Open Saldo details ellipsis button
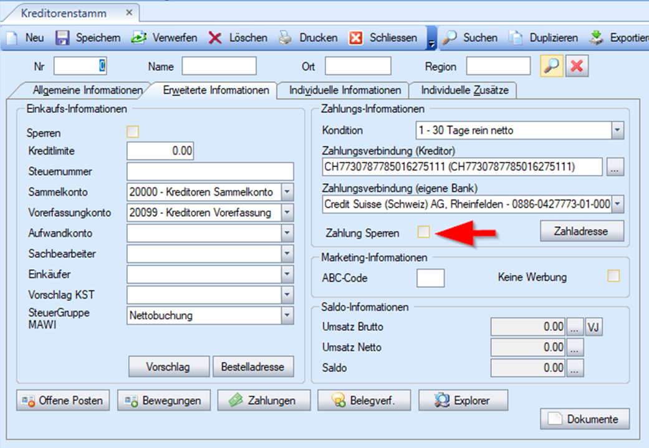649x448 pixels. coord(574,368)
